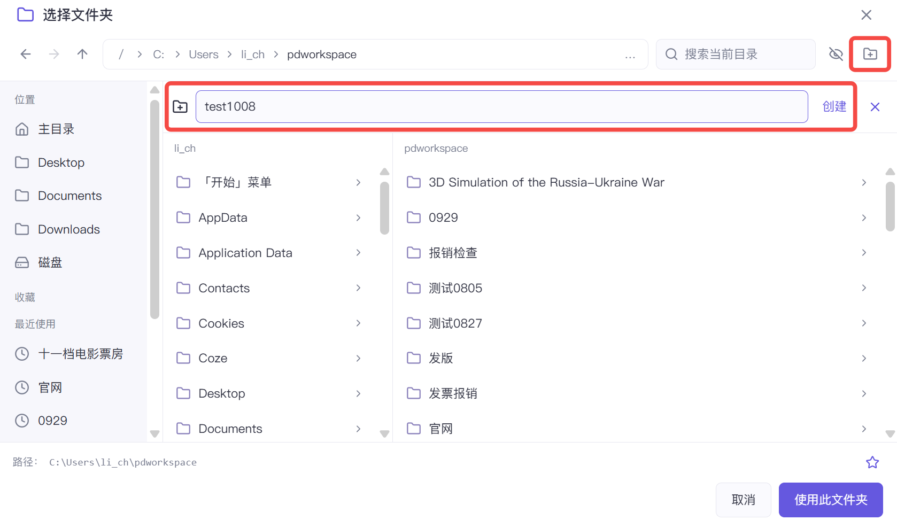Expand the 「开始」菜单 folder chevron
This screenshot has width=897, height=520.
click(x=358, y=183)
